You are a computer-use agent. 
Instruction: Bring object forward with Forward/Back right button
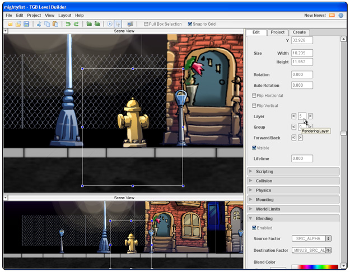tap(301, 138)
